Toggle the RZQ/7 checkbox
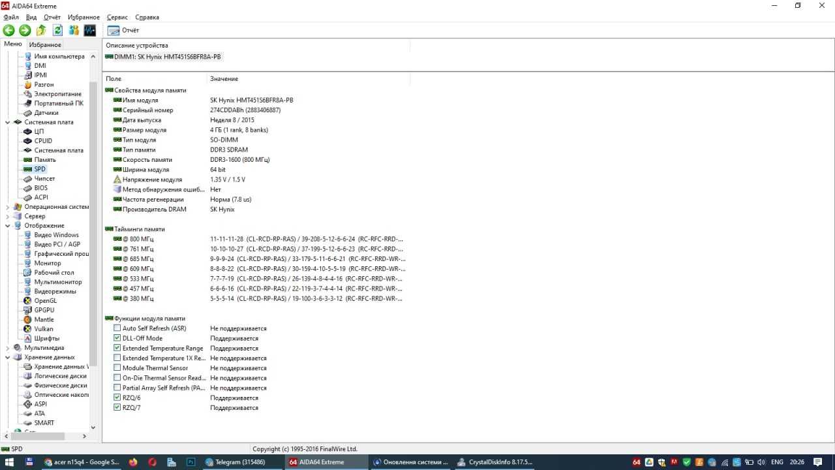The width and height of the screenshot is (835, 470). [x=117, y=407]
